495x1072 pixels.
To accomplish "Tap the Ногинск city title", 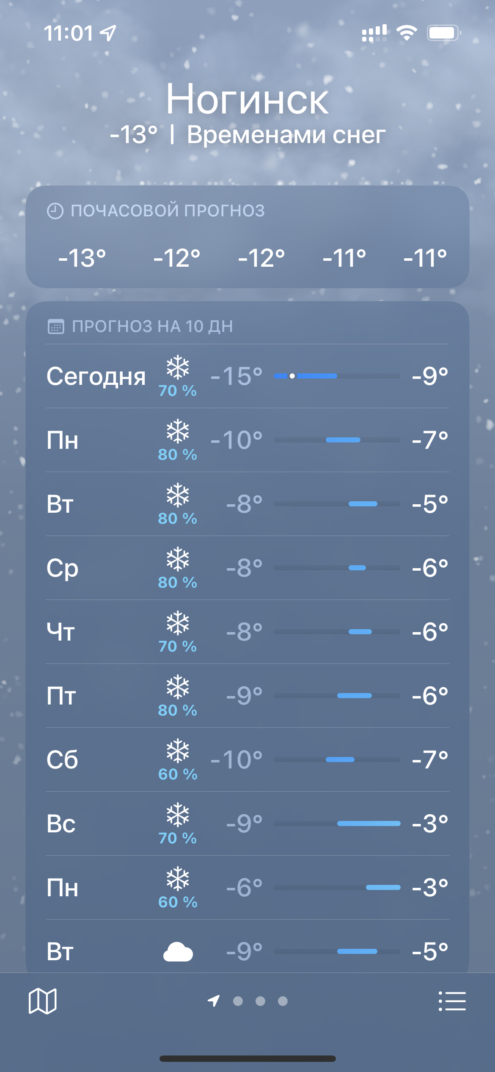I will [x=247, y=100].
